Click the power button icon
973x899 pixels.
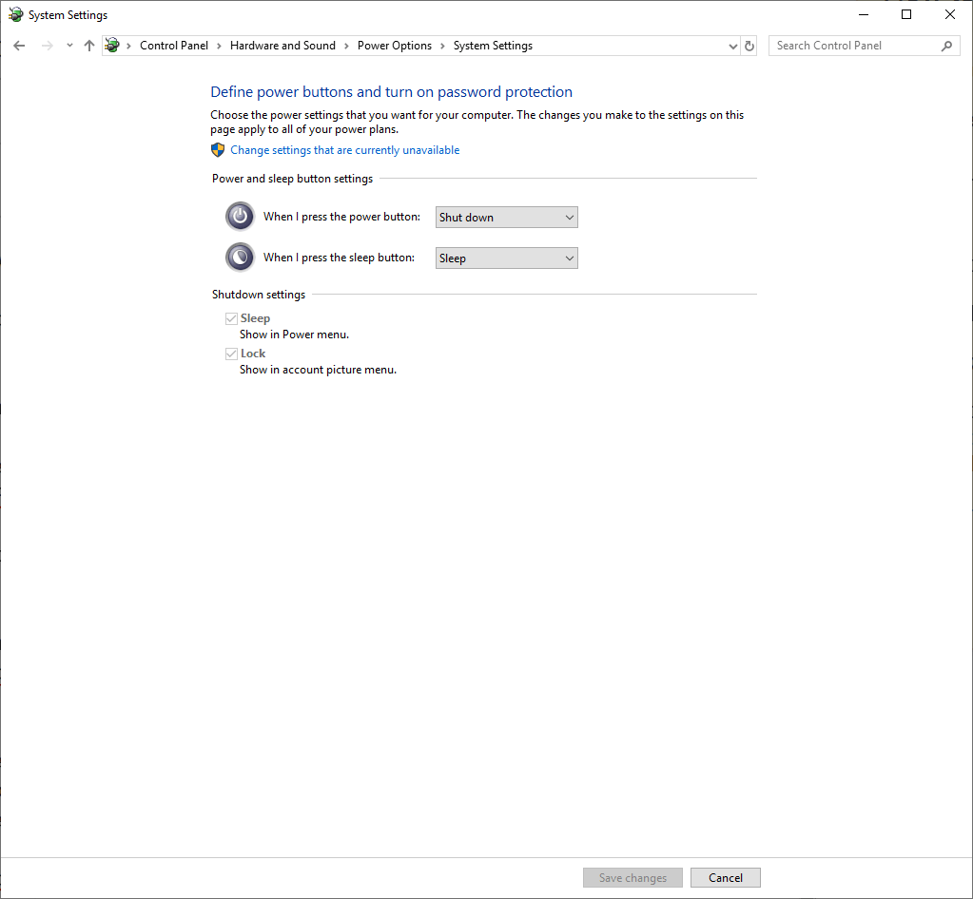point(240,216)
